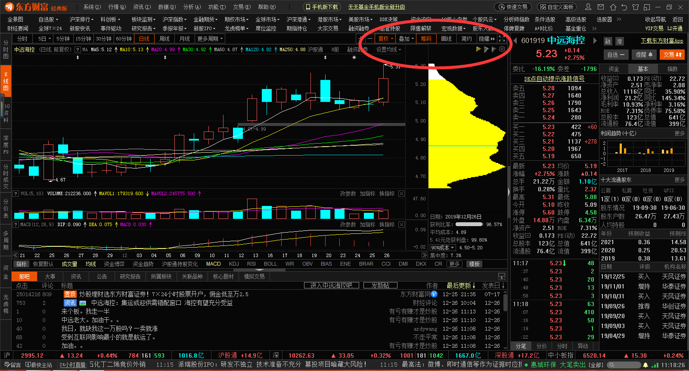Open help for MACD indicator question mark

coord(16,225)
